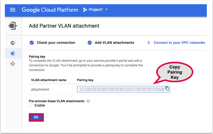Expand the Project1 dropdown arrow
Viewport: 213px width, 134px height.
point(106,10)
